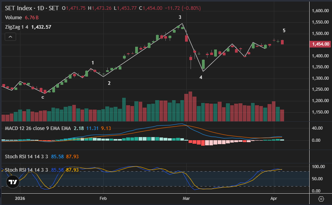Click the 2026 label on the time axis
The height and width of the screenshot is (205, 332).
20,199
